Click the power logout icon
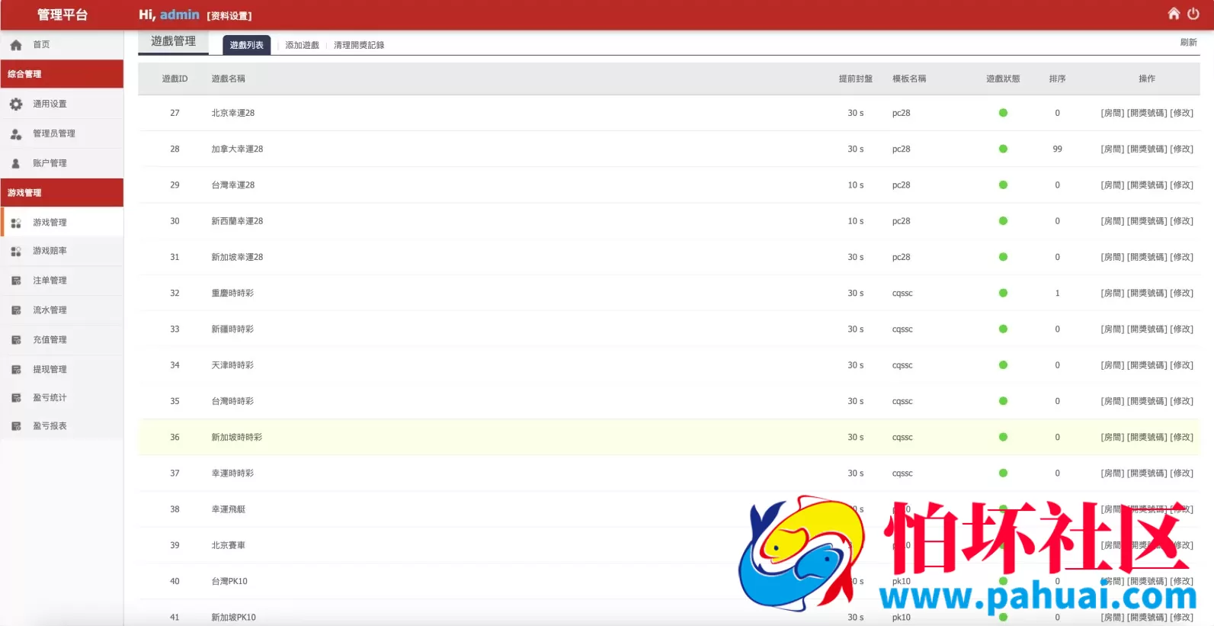This screenshot has height=626, width=1214. tap(1193, 14)
